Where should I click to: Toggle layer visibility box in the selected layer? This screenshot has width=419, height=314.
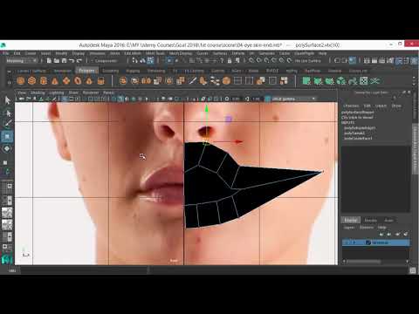click(x=347, y=242)
